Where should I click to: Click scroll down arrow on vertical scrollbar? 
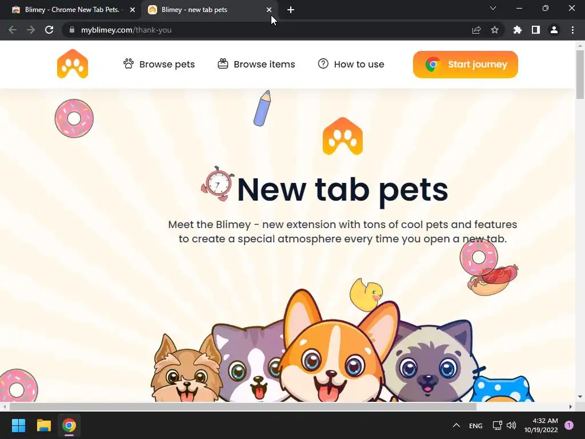pyautogui.click(x=580, y=397)
